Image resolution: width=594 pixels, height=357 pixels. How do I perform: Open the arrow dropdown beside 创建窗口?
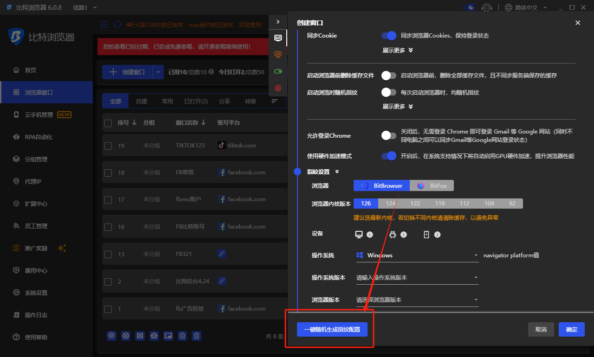click(158, 72)
